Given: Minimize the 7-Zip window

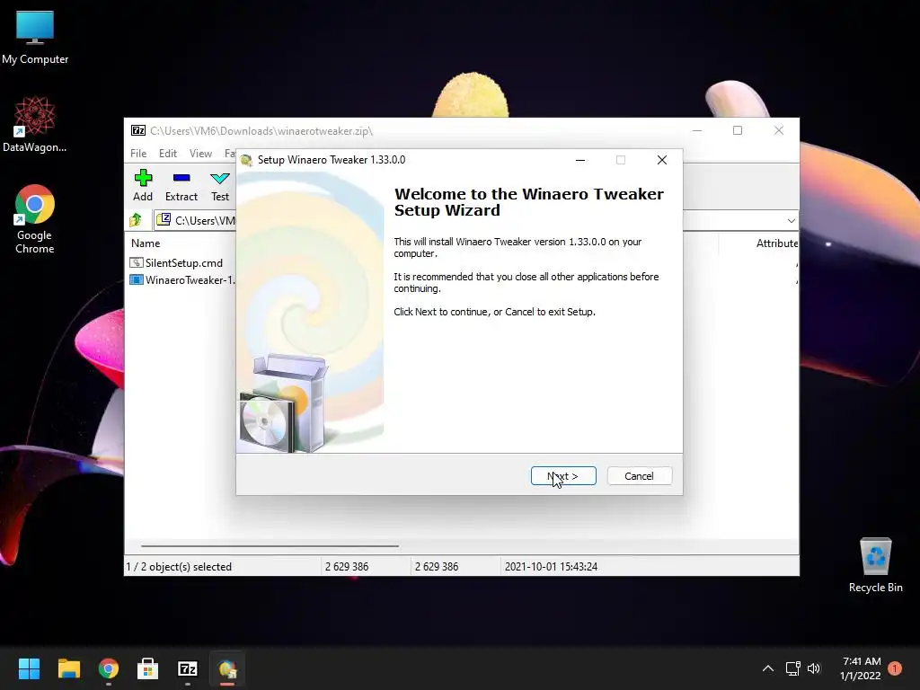Looking at the screenshot, I should coord(697,130).
